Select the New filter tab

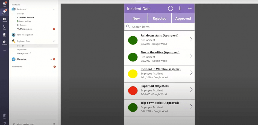136,18
